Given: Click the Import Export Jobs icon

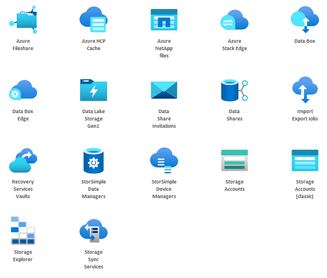Looking at the screenshot, I should (x=305, y=90).
